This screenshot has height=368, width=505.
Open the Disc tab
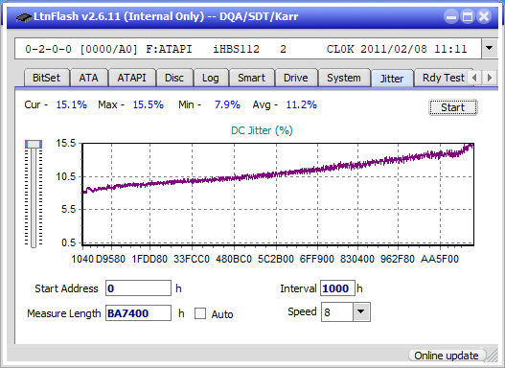[x=174, y=78]
